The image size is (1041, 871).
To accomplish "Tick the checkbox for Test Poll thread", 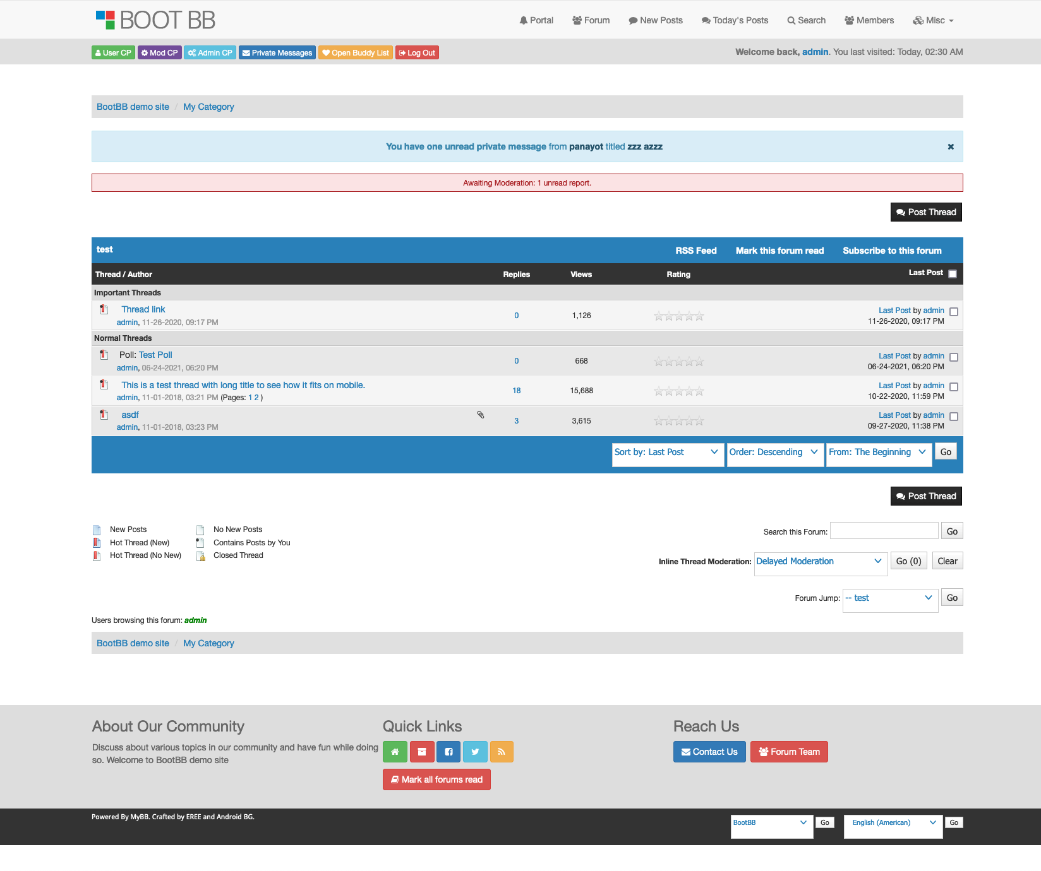I will coord(954,357).
